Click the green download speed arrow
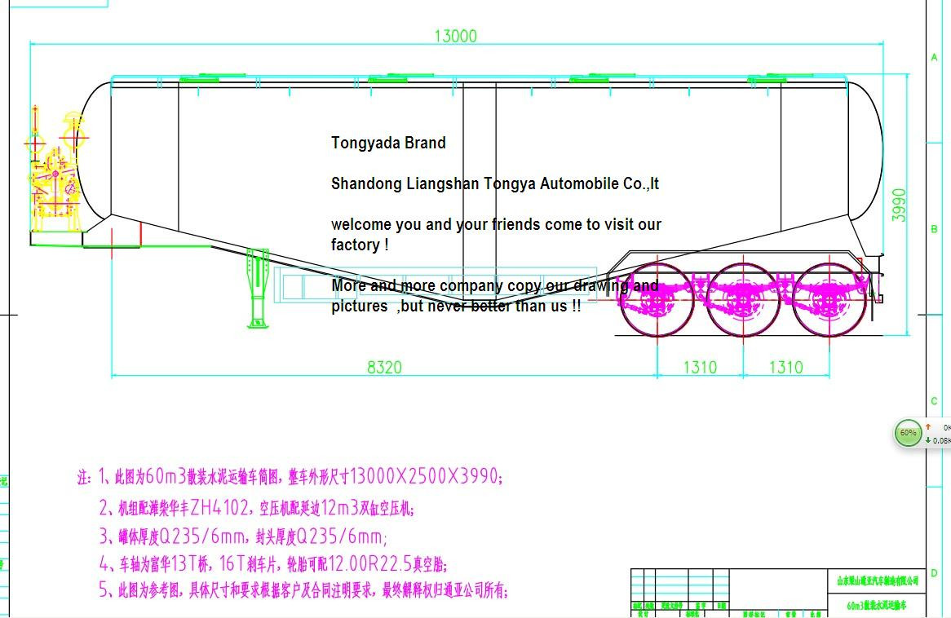This screenshot has height=618, width=951. pos(928,440)
